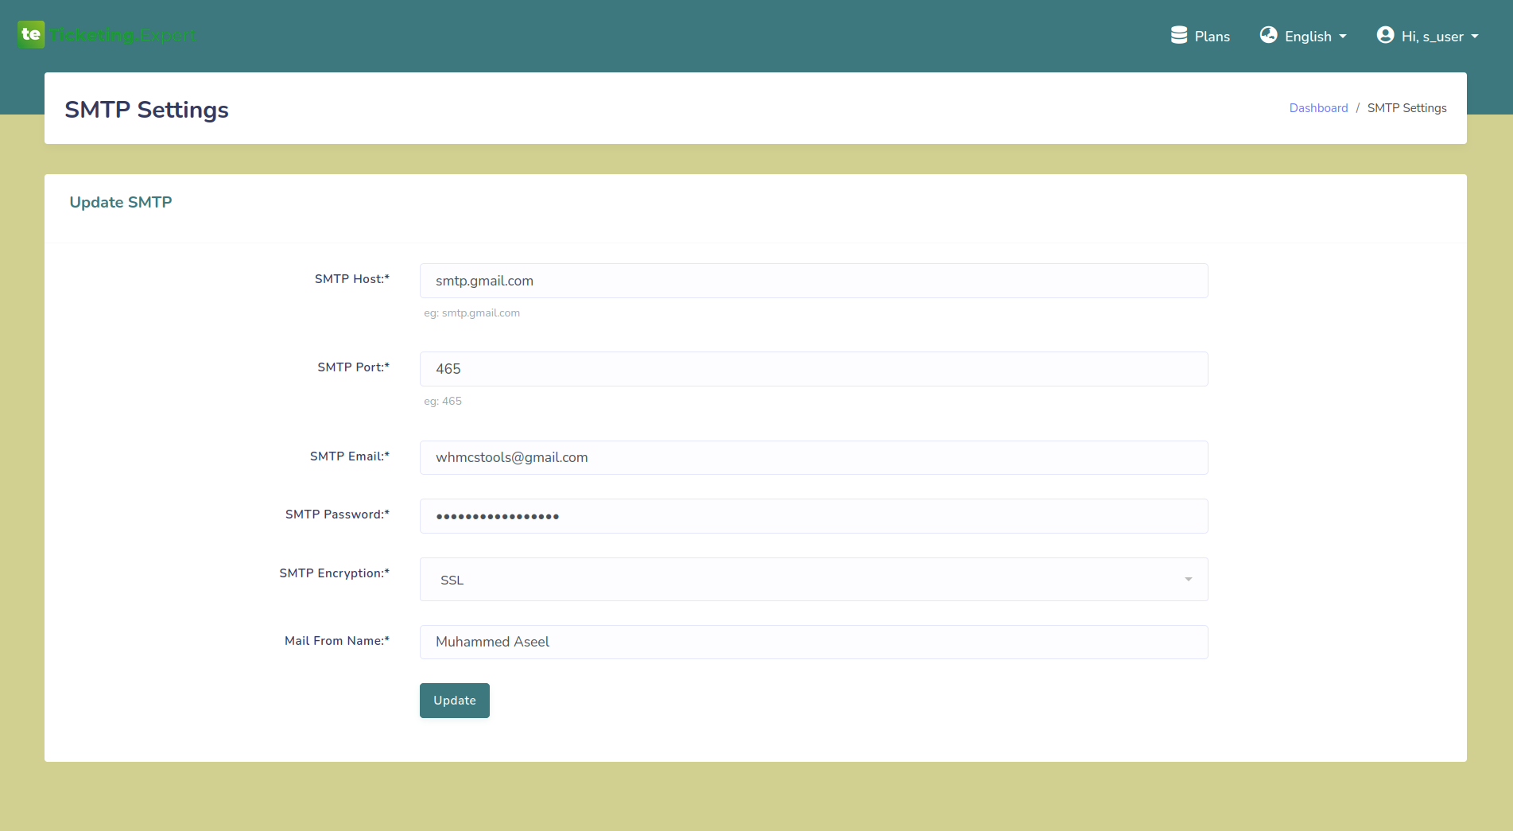The height and width of the screenshot is (831, 1513).
Task: Click the Plans database stack icon
Action: (x=1178, y=35)
